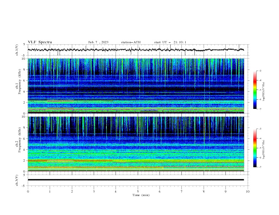Click the 'ch.3(V)' axis label

click(x=17, y=180)
